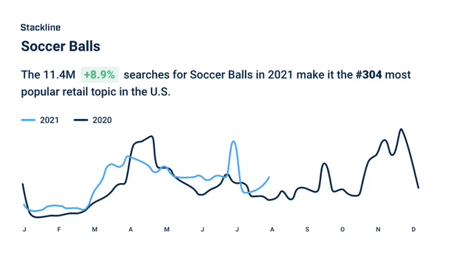Click the Stackline logo text
Screen dimensions: 454x255
coord(41,27)
